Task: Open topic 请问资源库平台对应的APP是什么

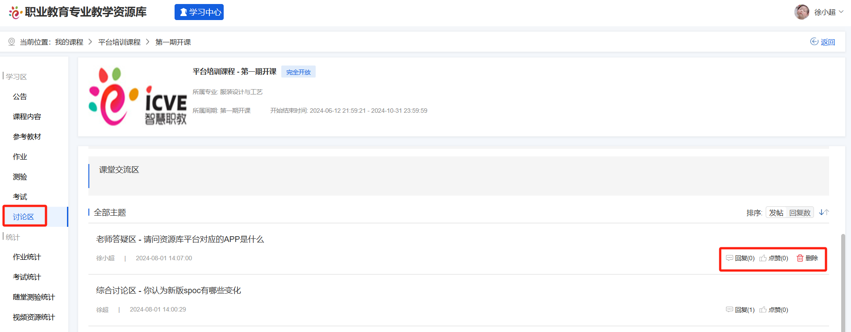Action: coord(180,239)
